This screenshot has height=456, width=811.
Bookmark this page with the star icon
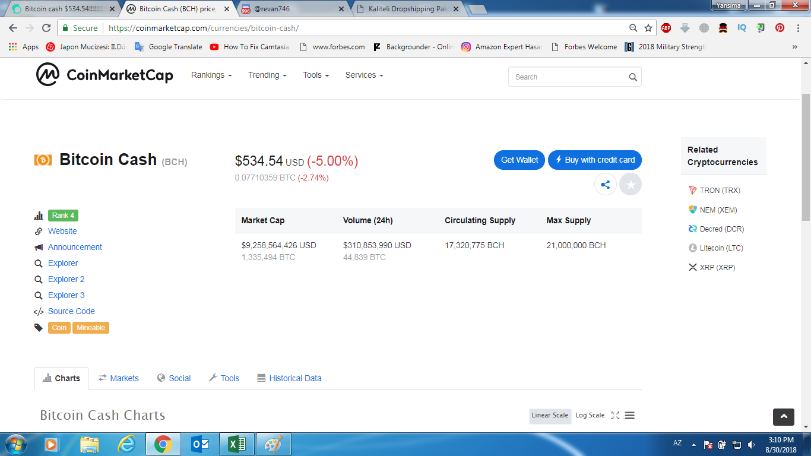tap(648, 28)
